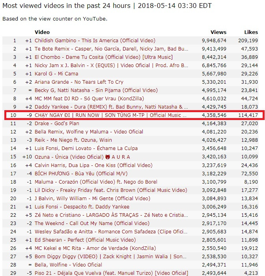Click Ozuna - Única video link

coord(82,157)
